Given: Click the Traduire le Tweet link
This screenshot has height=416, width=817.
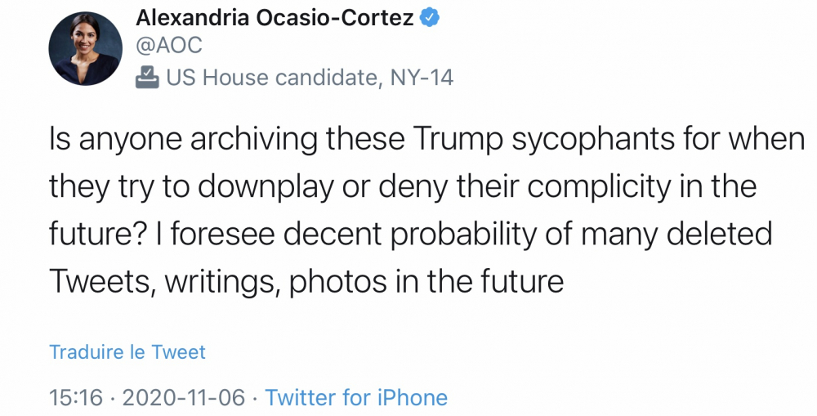Looking at the screenshot, I should (x=127, y=352).
